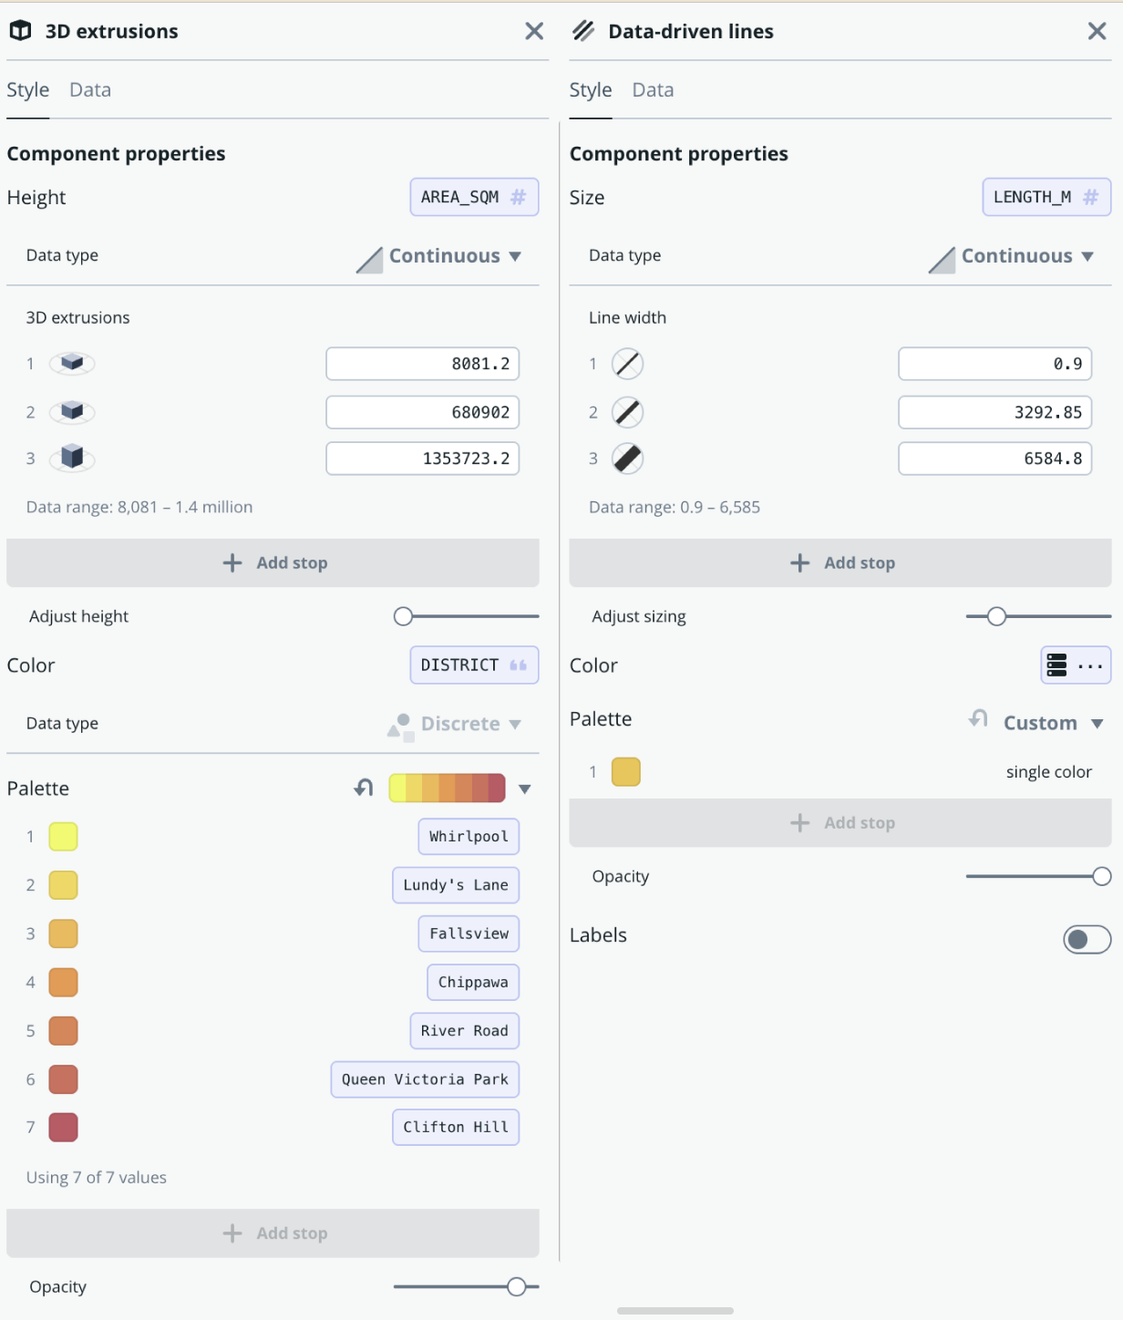
Task: Expand the Height data type Continuous dropdown
Action: [453, 256]
